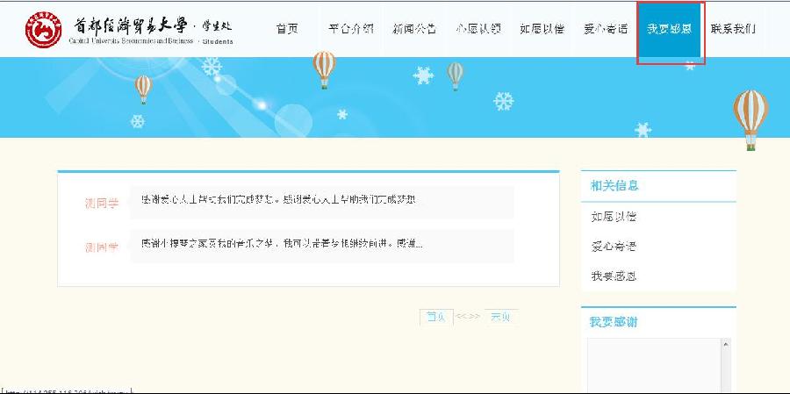Open the 首页 navigation menu item
This screenshot has height=394, width=790.
pyautogui.click(x=287, y=29)
